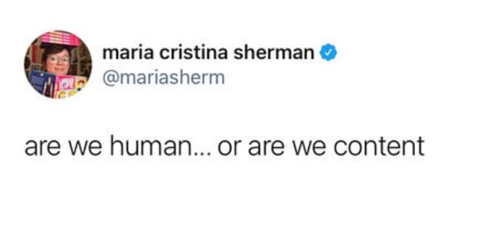Click the face with glasses in avatar
Screen dimensions: 504x228
(x=57, y=61)
